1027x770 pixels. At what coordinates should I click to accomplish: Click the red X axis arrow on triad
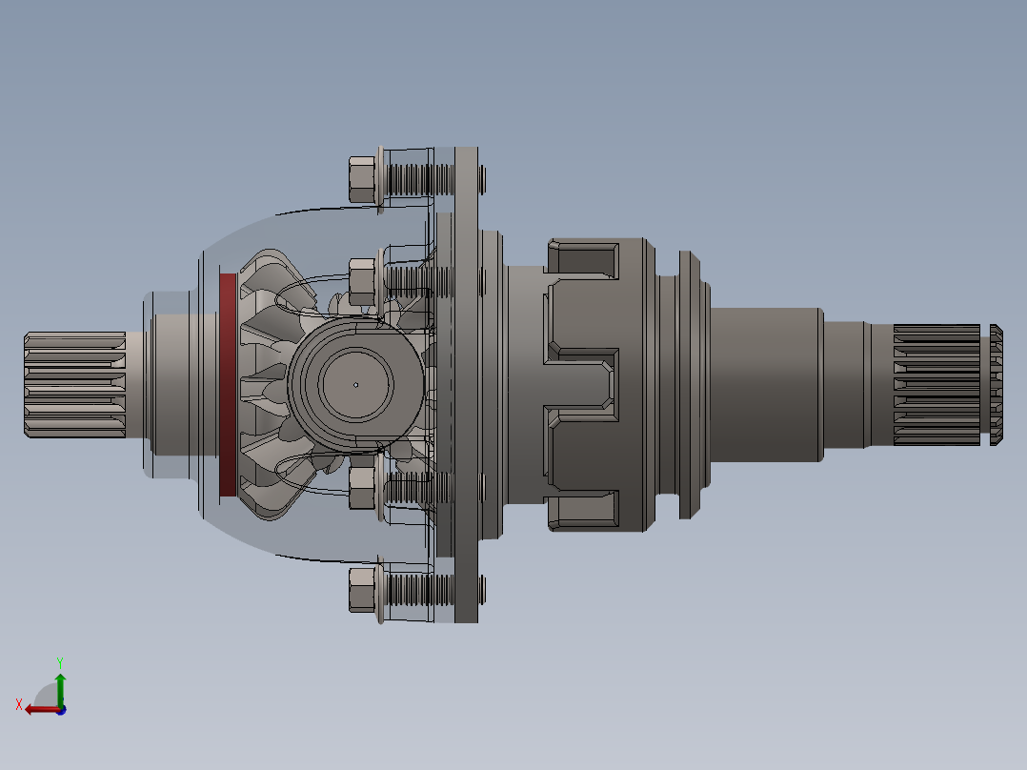pyautogui.click(x=42, y=710)
